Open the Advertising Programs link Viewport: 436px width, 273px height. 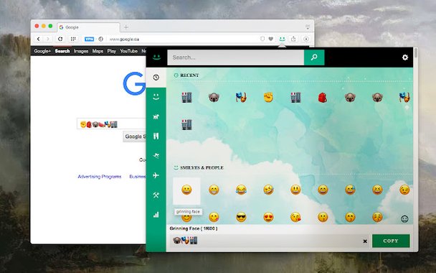point(100,176)
